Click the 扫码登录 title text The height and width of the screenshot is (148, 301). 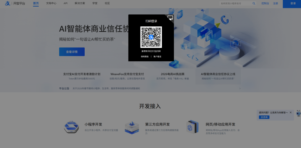pos(151,21)
